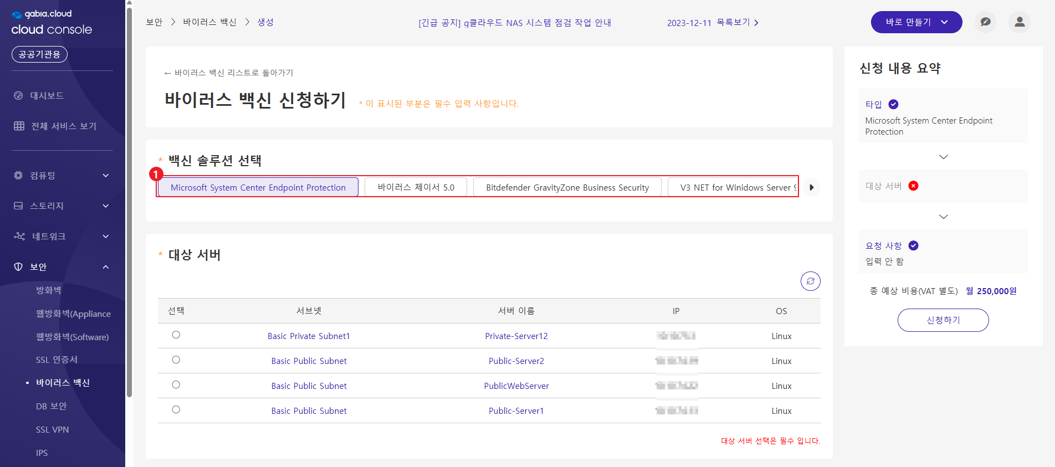
Task: Click the 250,000원 estimated cost
Action: (x=996, y=291)
